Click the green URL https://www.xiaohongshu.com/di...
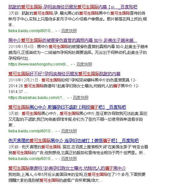This screenshot has height=184, width=176. pyautogui.click(x=39, y=64)
